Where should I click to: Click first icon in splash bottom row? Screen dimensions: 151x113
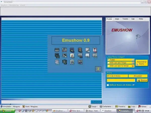tap(57, 62)
